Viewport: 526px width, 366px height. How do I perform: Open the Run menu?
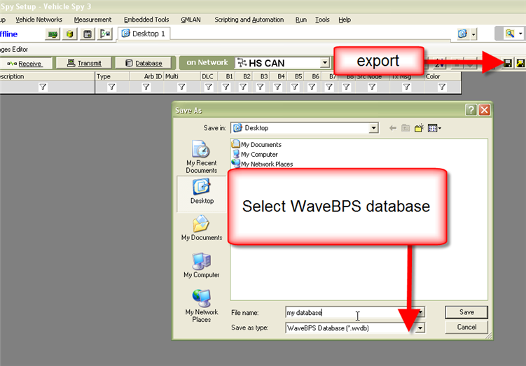click(x=301, y=20)
